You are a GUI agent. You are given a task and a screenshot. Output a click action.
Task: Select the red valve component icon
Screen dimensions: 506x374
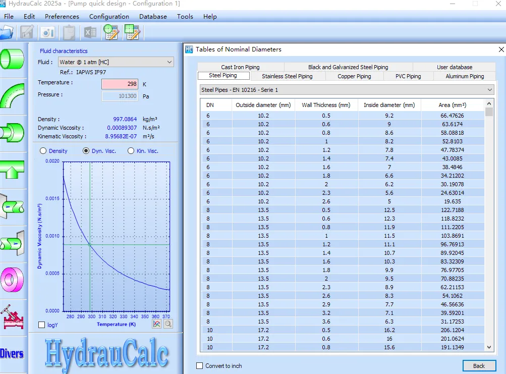click(x=12, y=317)
